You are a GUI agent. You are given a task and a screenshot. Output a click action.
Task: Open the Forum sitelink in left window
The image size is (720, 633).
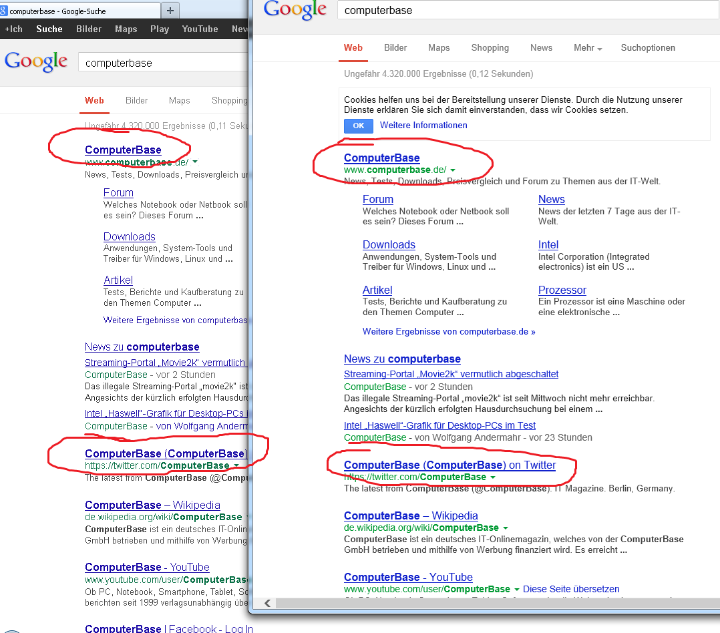click(x=118, y=193)
